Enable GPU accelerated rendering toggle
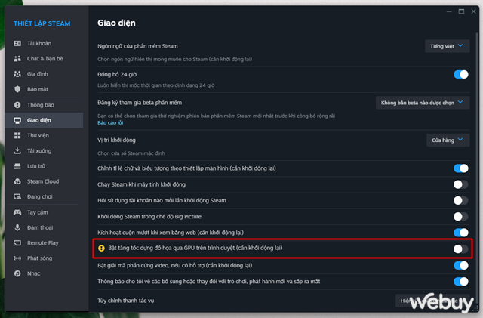The image size is (483, 318). pyautogui.click(x=461, y=249)
